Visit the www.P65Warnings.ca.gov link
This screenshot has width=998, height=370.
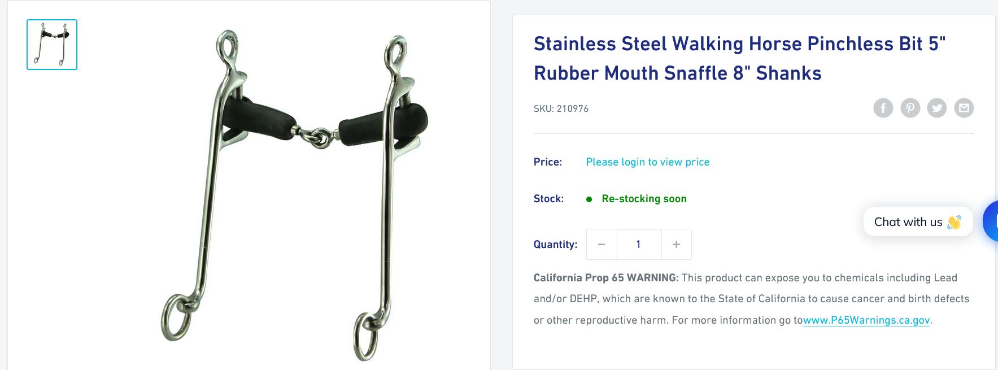click(866, 320)
